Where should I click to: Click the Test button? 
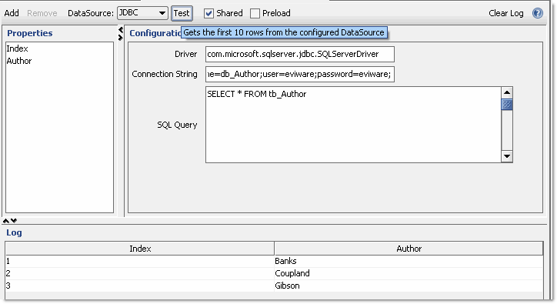pos(182,13)
